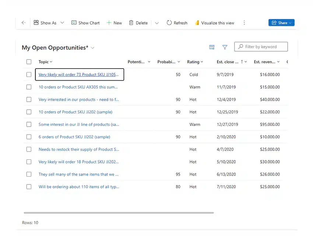Viewport: 313px width, 244px height.
Task: Click the 7/11/2020 close date cell
Action: [x=226, y=187]
